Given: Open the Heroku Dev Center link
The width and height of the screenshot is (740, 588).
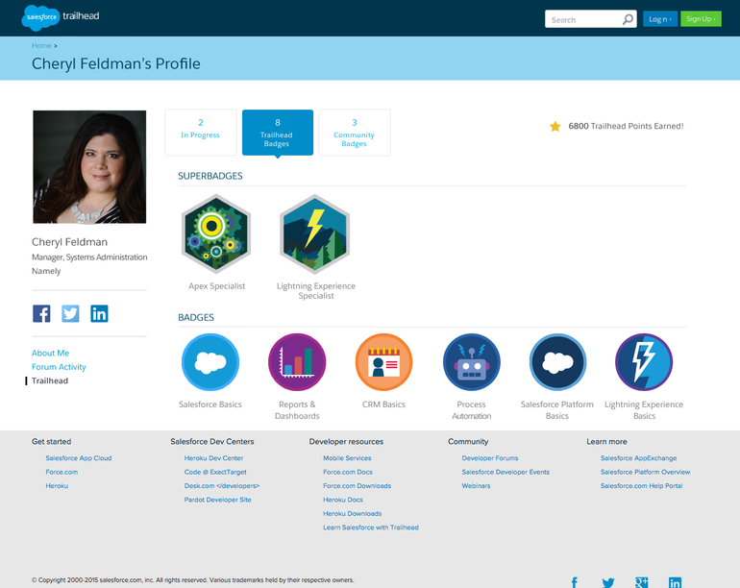Looking at the screenshot, I should coord(213,458).
